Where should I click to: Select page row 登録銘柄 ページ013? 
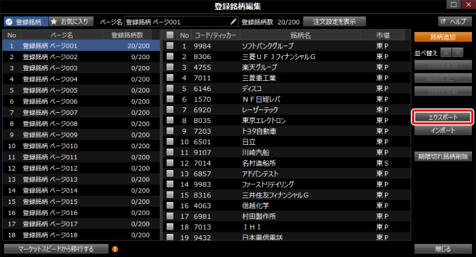point(81,179)
